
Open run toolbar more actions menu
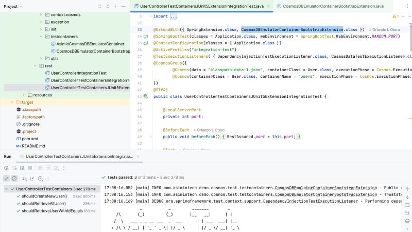[64, 168]
